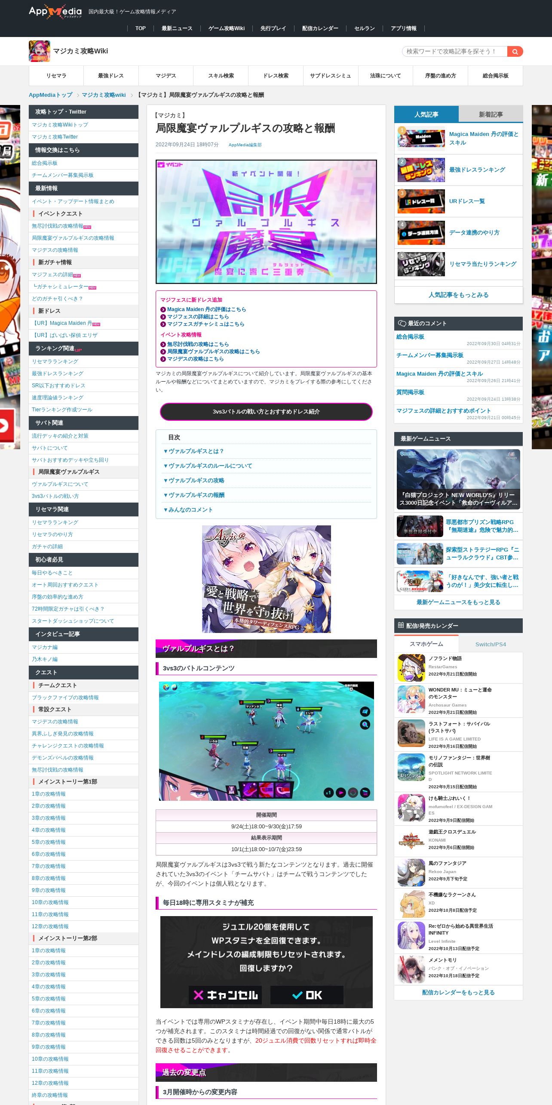Screen dimensions: 552x1105
Task: Click 総合掲示板 in the wiki nav bar
Action: 495,76
